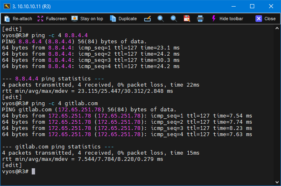This screenshot has height=186, width=281.
Task: Minimize the 10.10.10.11 (R3) window
Action: (234, 6)
